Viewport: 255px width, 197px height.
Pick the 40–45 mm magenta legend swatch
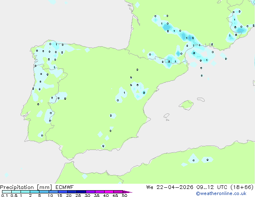(x=109, y=192)
